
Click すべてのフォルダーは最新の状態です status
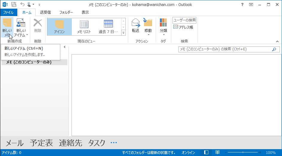[148, 153]
